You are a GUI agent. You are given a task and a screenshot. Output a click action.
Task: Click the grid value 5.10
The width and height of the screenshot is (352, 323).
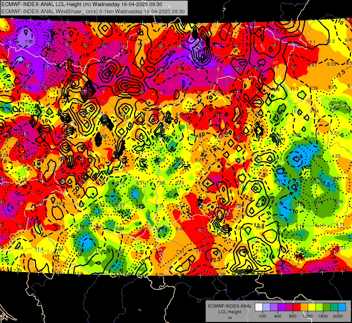[179, 183]
